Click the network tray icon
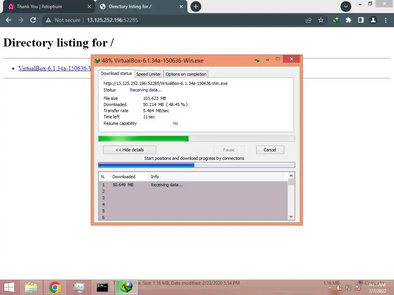 point(349,288)
